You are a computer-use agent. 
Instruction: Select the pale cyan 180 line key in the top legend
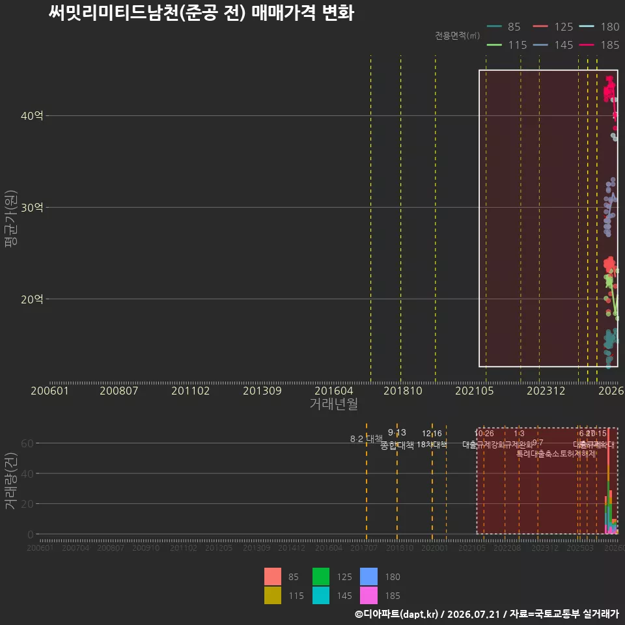[x=587, y=27]
